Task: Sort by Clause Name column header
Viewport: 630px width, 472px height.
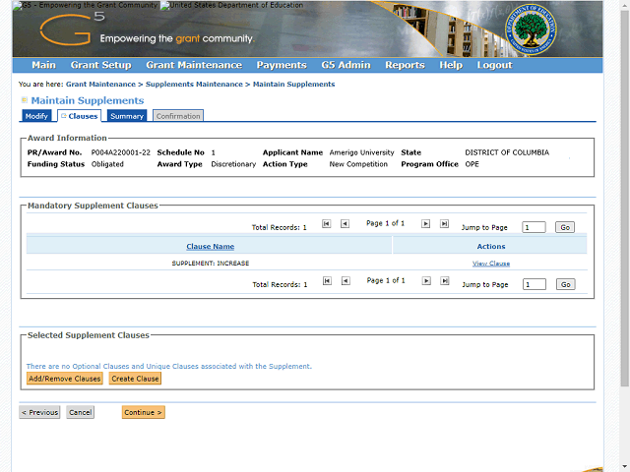Action: (x=210, y=247)
